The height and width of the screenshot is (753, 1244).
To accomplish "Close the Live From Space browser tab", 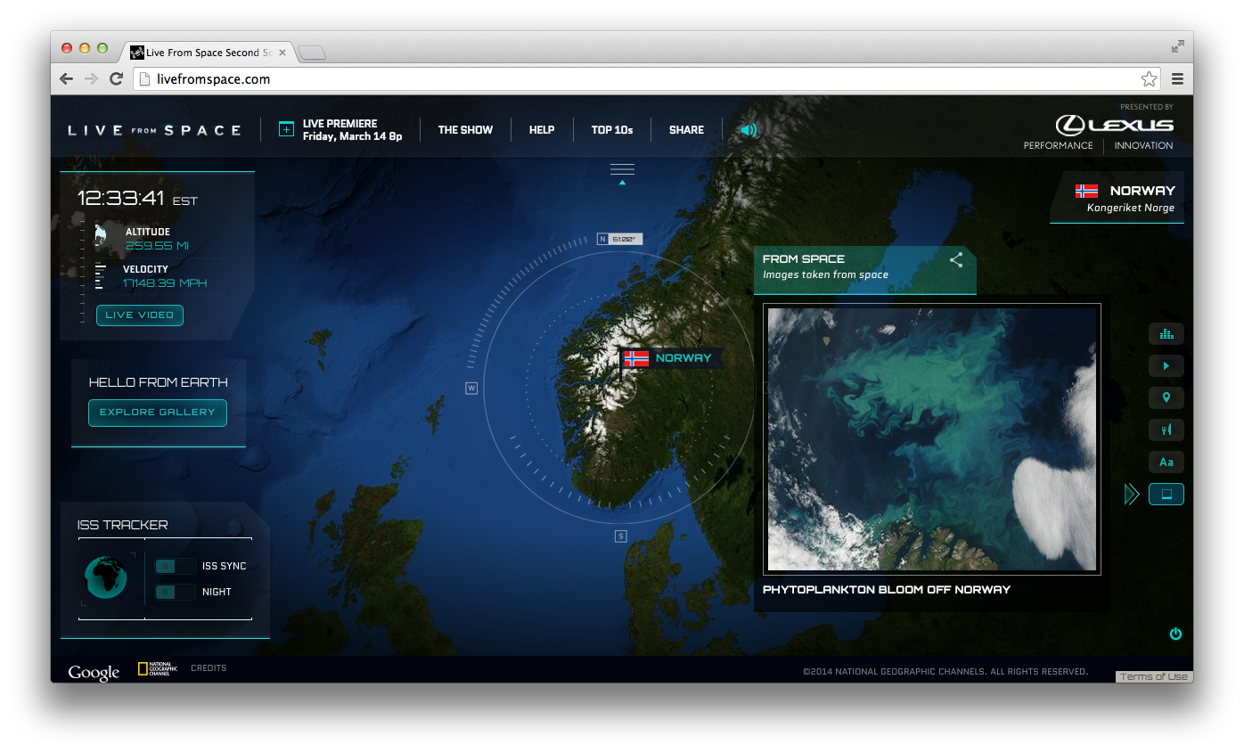I will tap(282, 53).
